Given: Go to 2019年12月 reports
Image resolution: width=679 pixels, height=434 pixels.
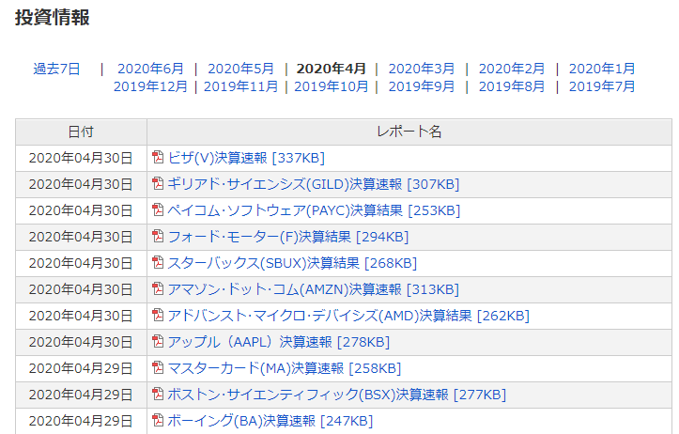Looking at the screenshot, I should click(150, 86).
